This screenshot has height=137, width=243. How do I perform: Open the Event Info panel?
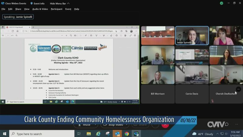coord(37,3)
